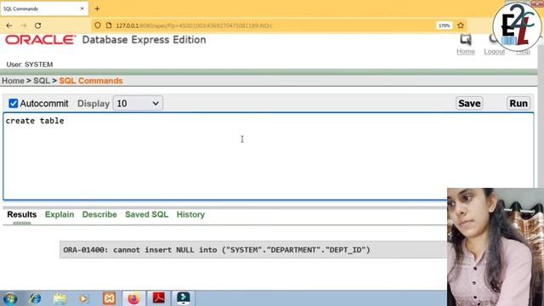Go to Home in breadcrumb
The width and height of the screenshot is (544, 306).
(14, 81)
